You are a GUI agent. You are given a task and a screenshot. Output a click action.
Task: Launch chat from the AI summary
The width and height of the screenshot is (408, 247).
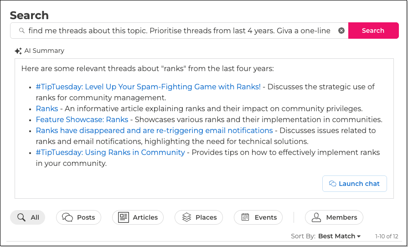354,184
